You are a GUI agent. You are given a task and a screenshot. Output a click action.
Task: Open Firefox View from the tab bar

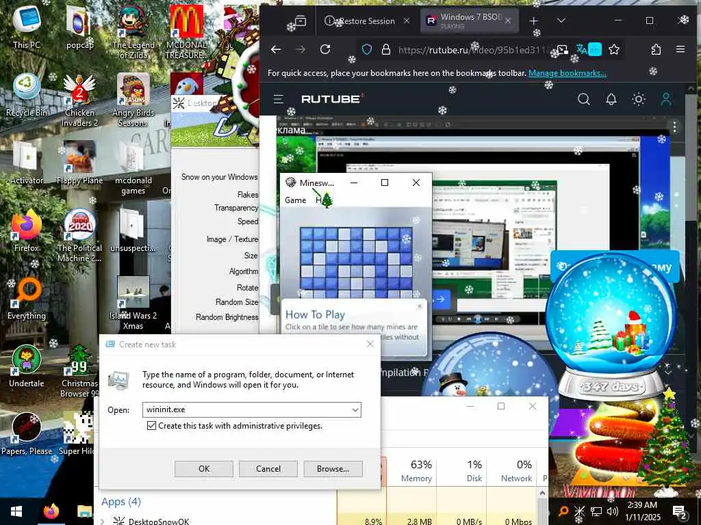pyautogui.click(x=301, y=21)
